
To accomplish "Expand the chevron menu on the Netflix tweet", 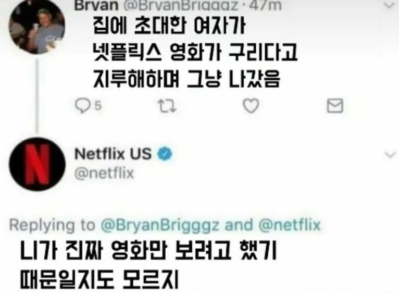I will [390, 154].
